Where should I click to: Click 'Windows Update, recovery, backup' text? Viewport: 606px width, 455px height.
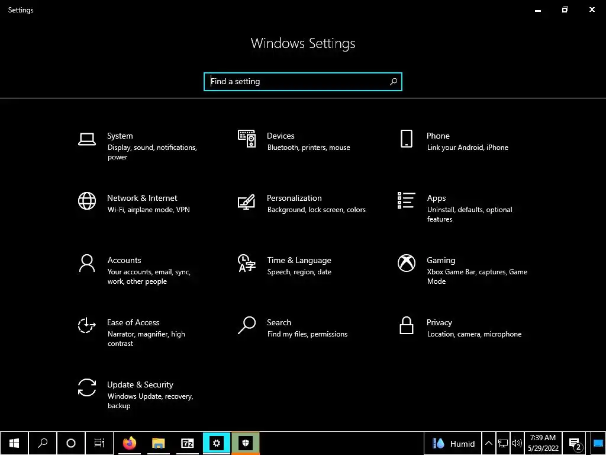150,401
